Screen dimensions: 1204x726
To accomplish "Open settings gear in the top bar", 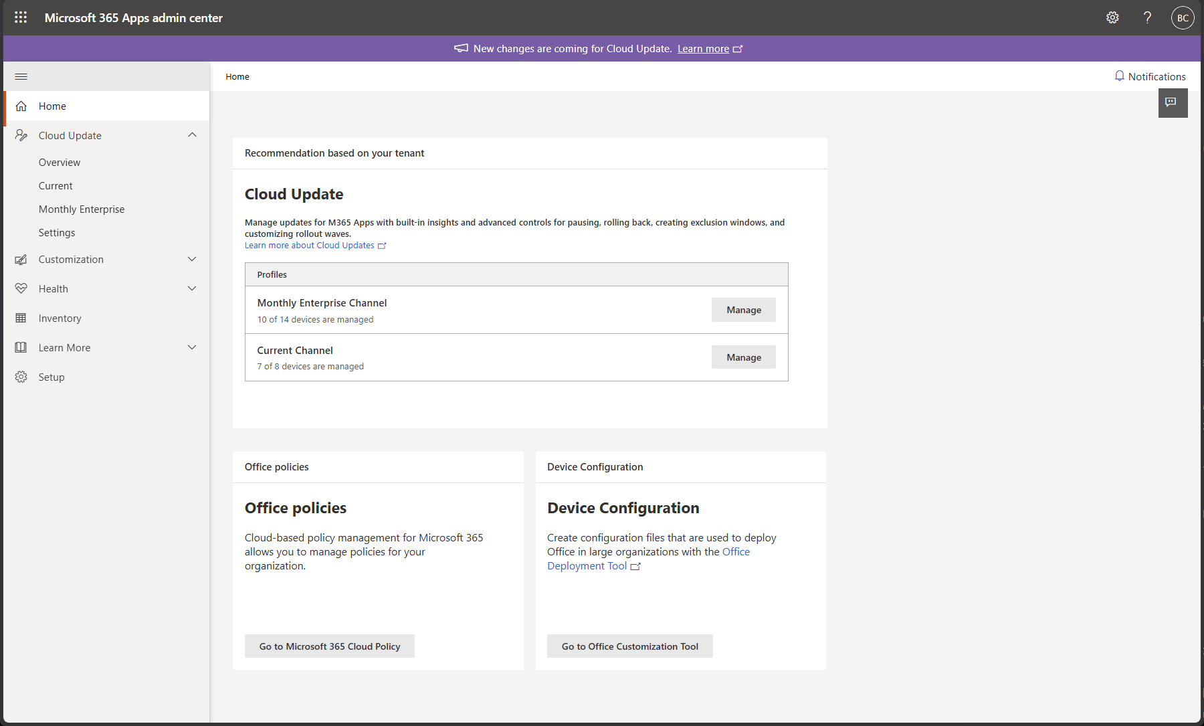I will [1112, 17].
